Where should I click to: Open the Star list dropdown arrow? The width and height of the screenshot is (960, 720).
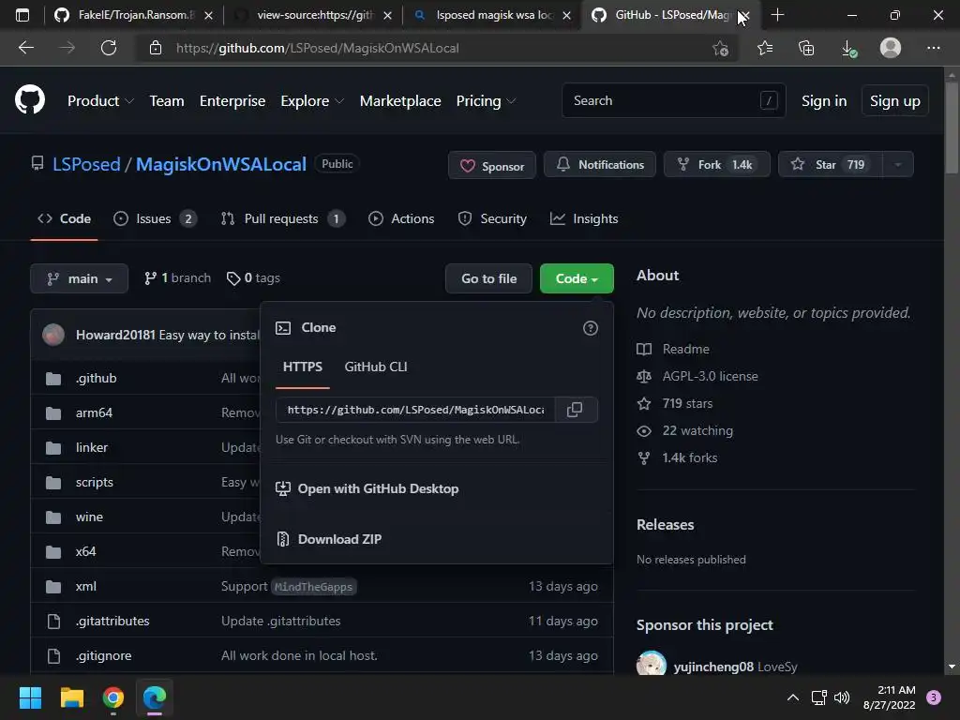(x=897, y=165)
